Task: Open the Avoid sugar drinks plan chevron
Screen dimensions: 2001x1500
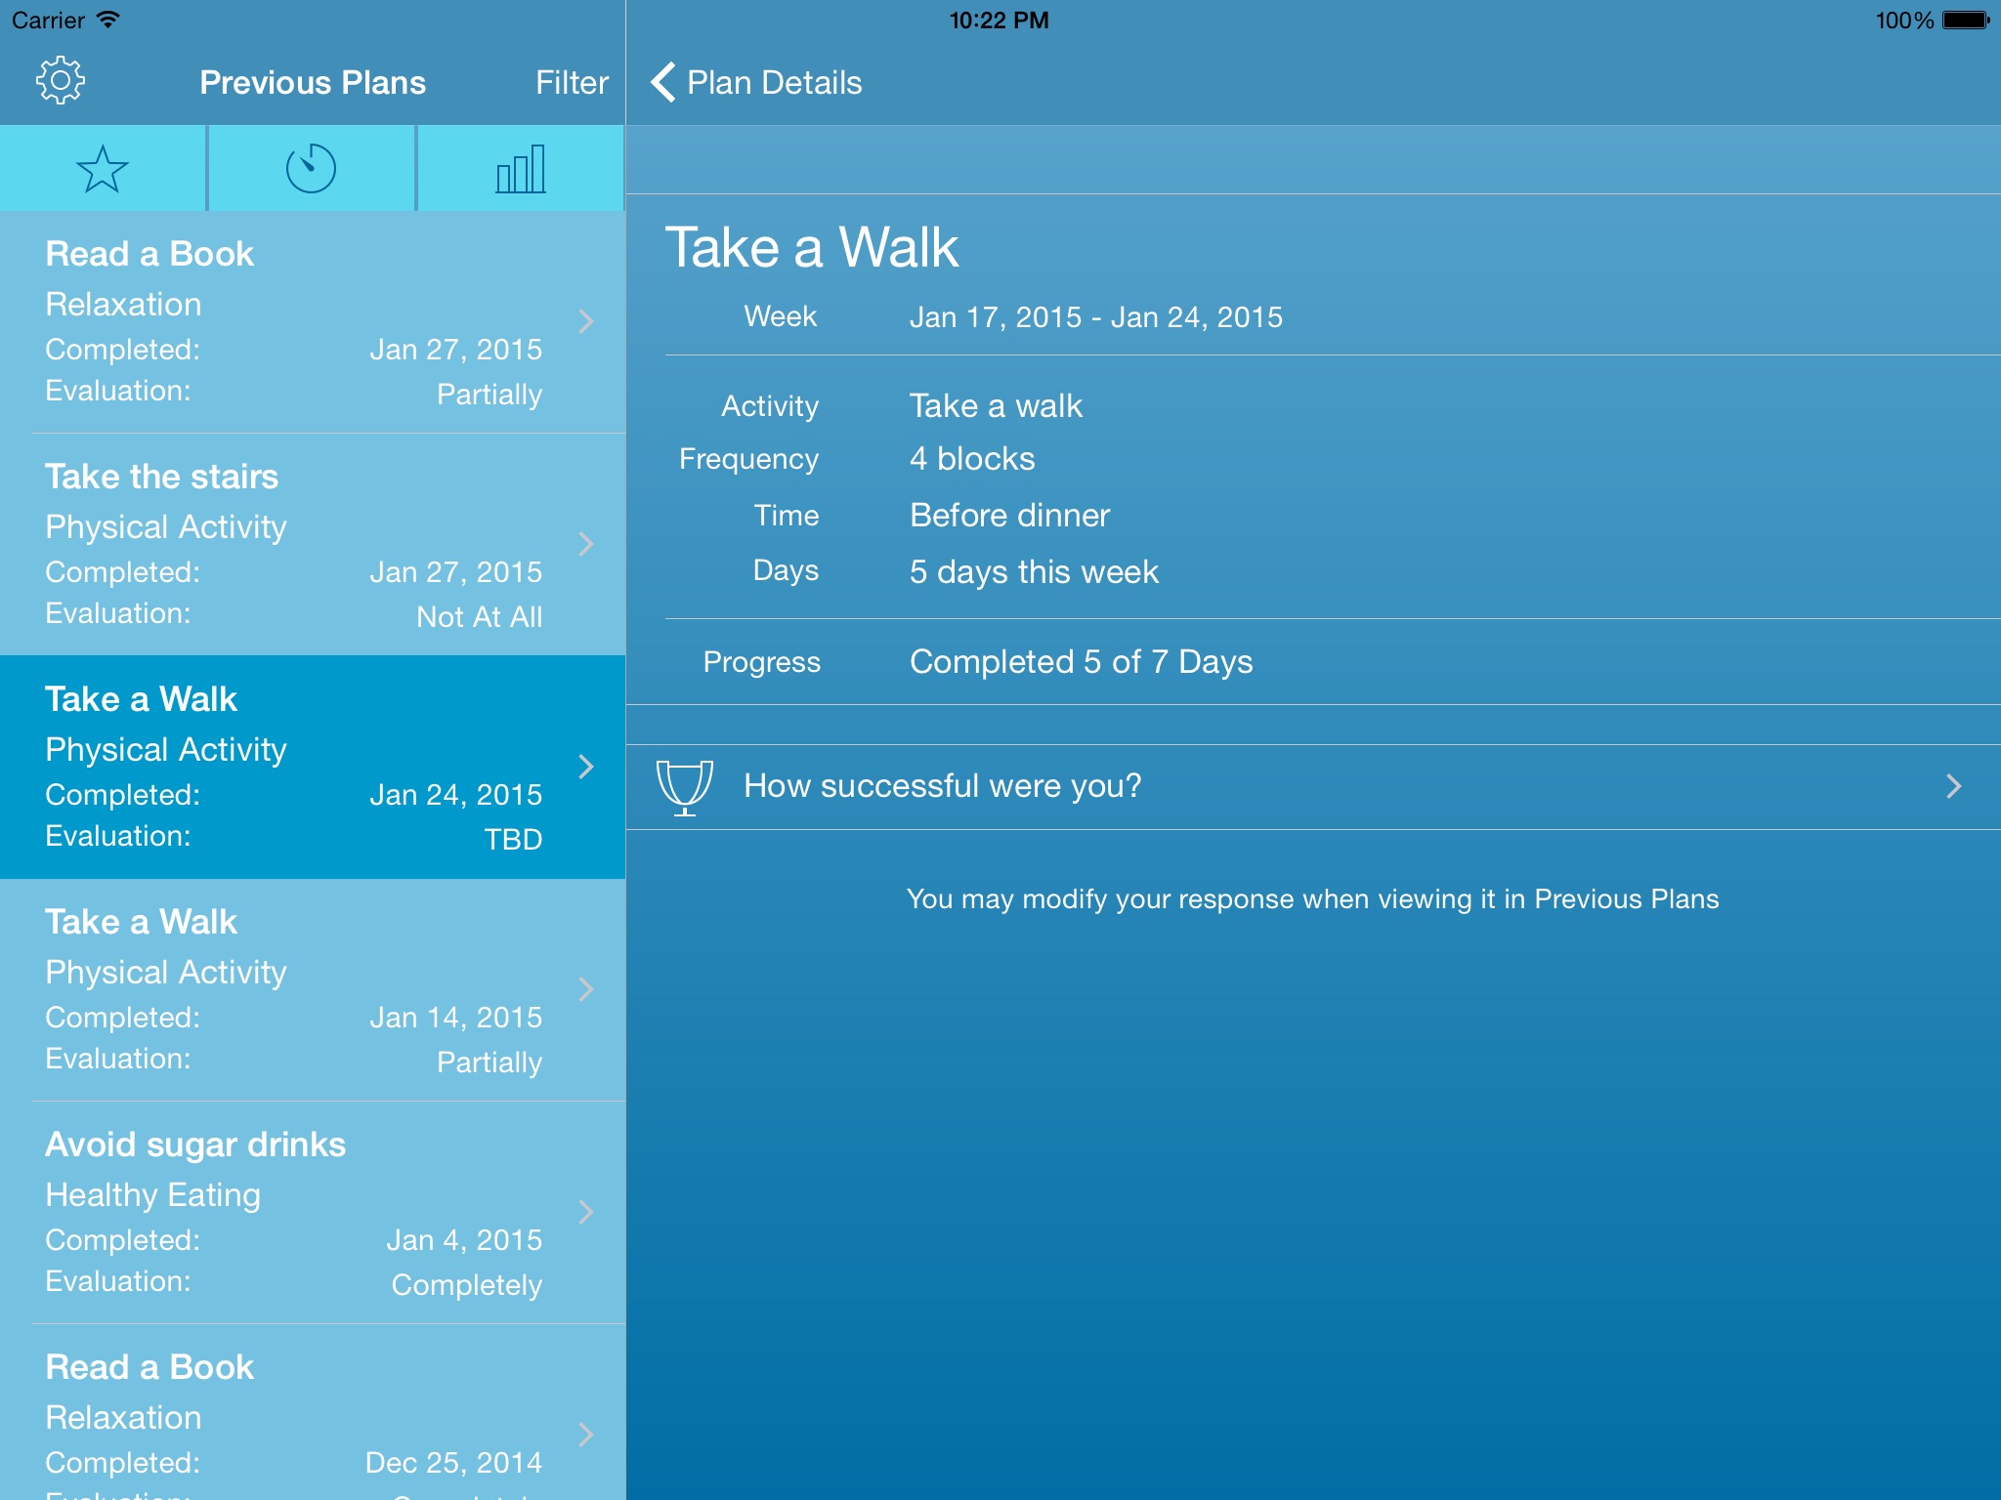Action: point(586,1212)
